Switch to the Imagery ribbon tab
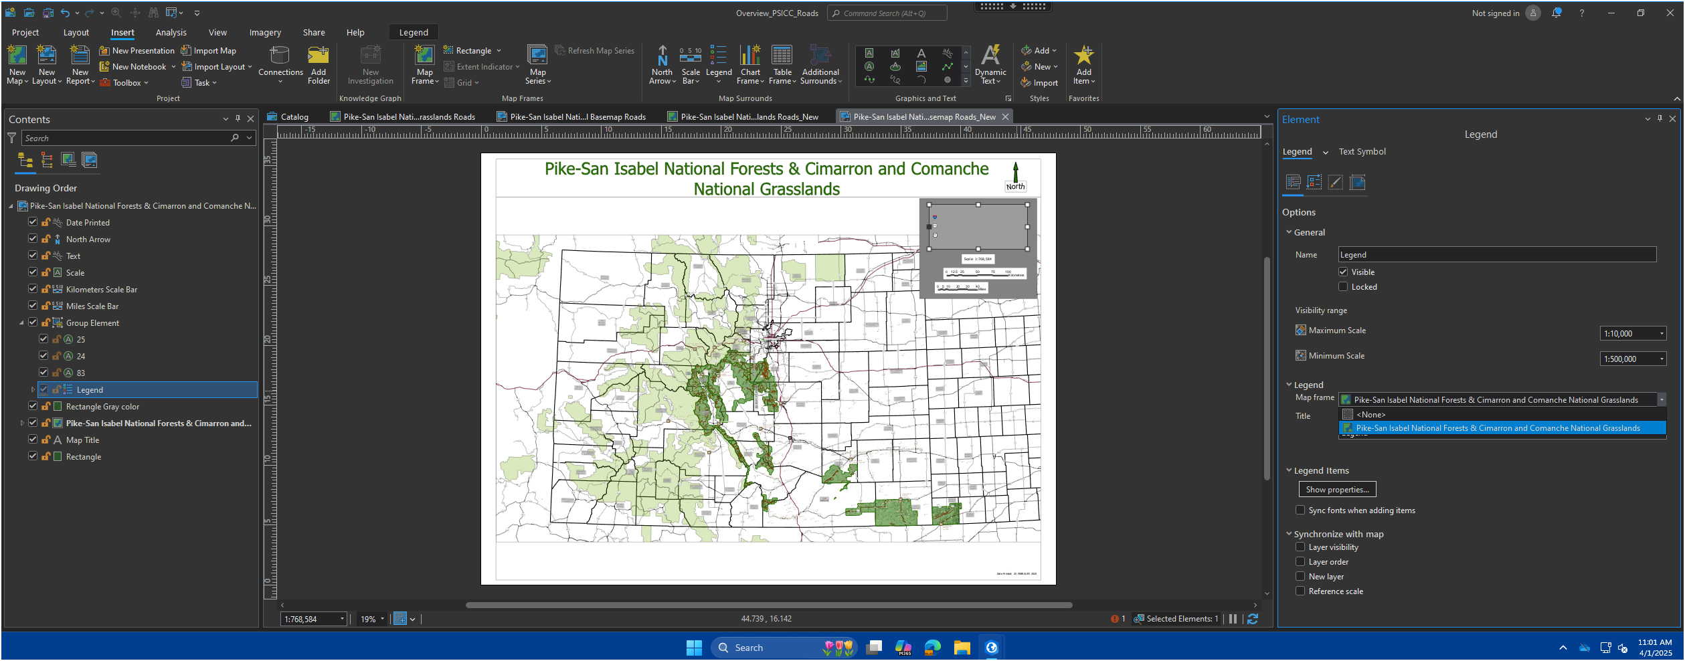 (265, 32)
